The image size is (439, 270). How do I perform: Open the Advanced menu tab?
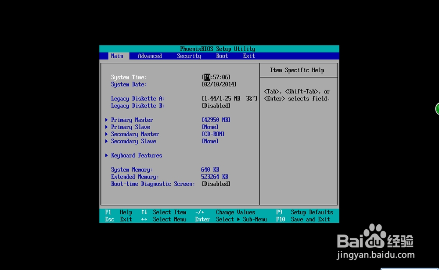tap(150, 56)
